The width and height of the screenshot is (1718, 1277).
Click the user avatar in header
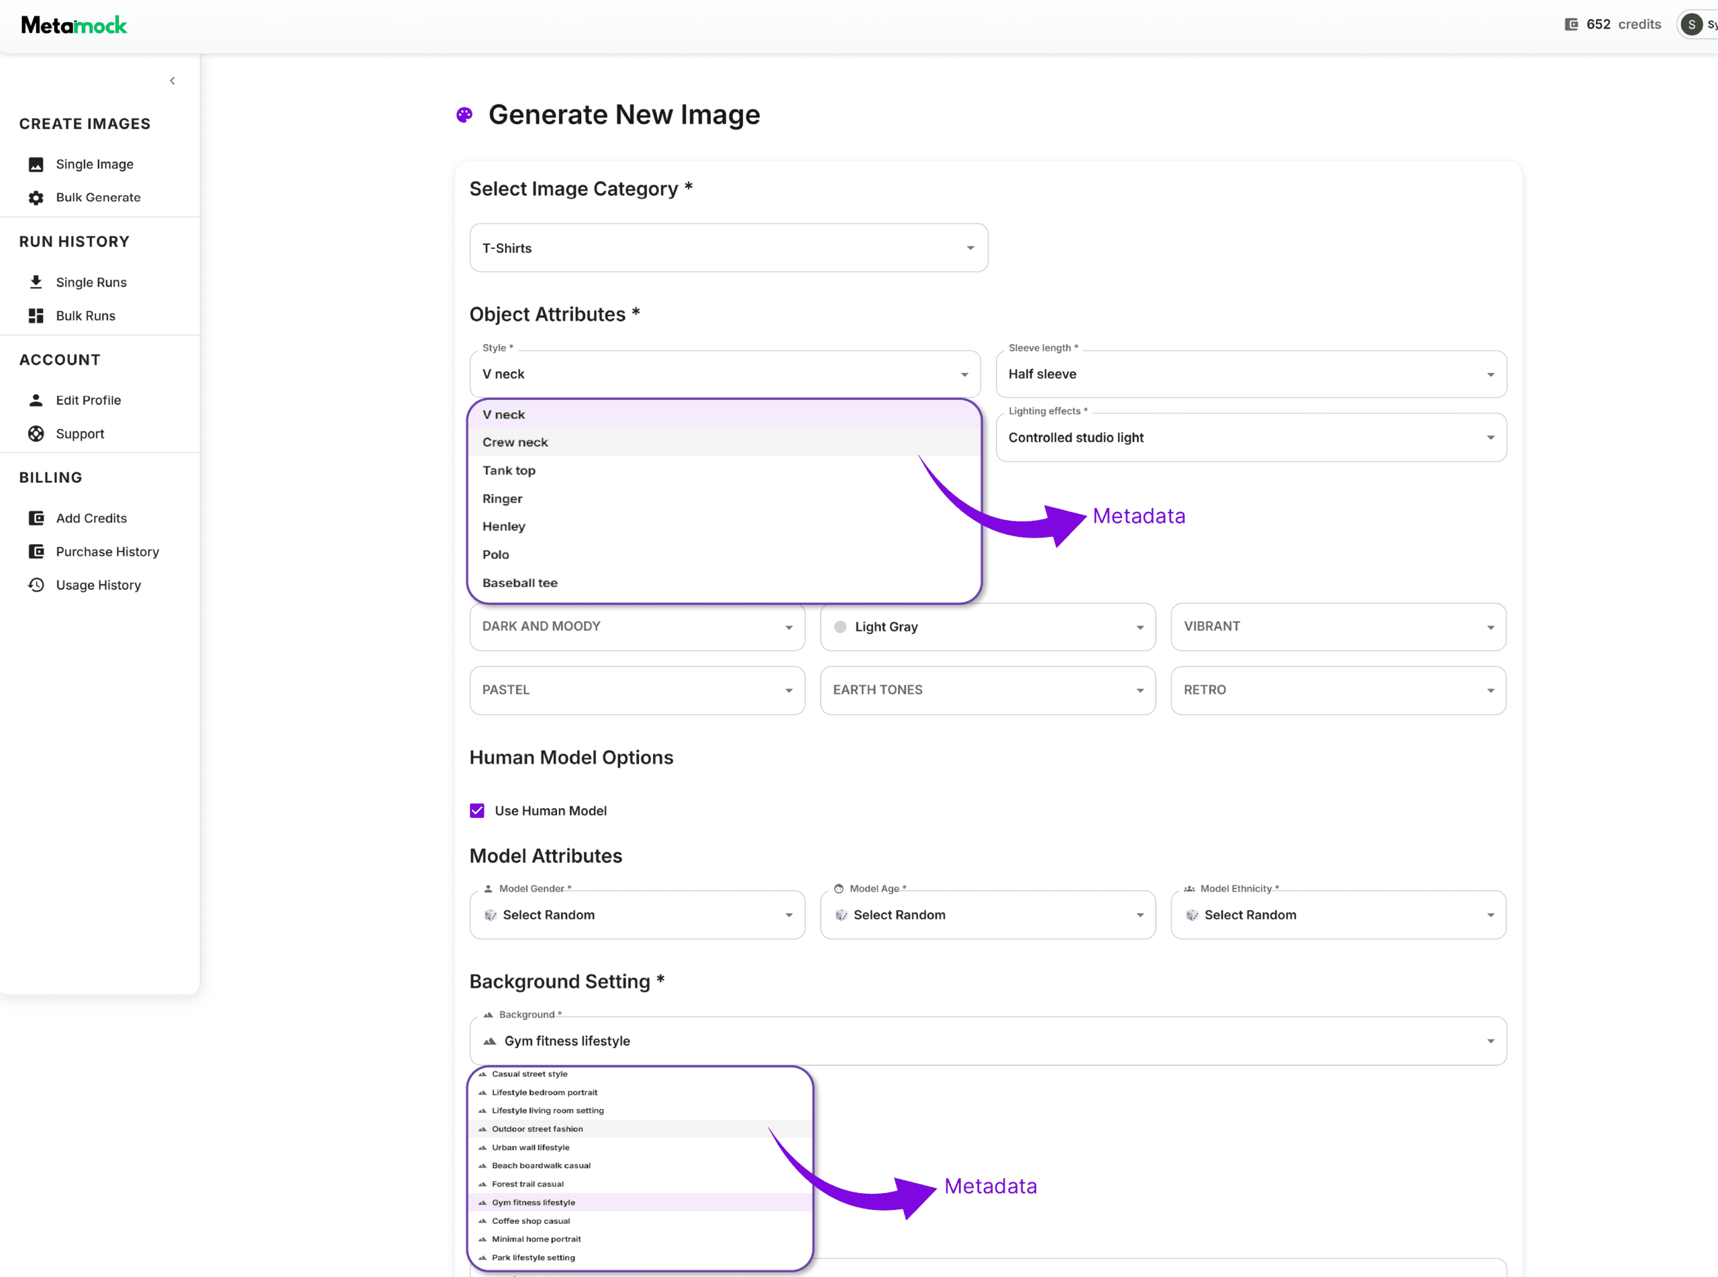(x=1692, y=25)
